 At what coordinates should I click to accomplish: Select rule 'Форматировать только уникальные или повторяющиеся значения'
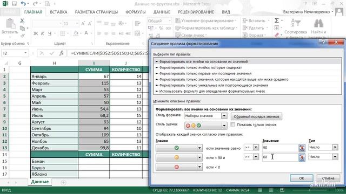point(247,85)
